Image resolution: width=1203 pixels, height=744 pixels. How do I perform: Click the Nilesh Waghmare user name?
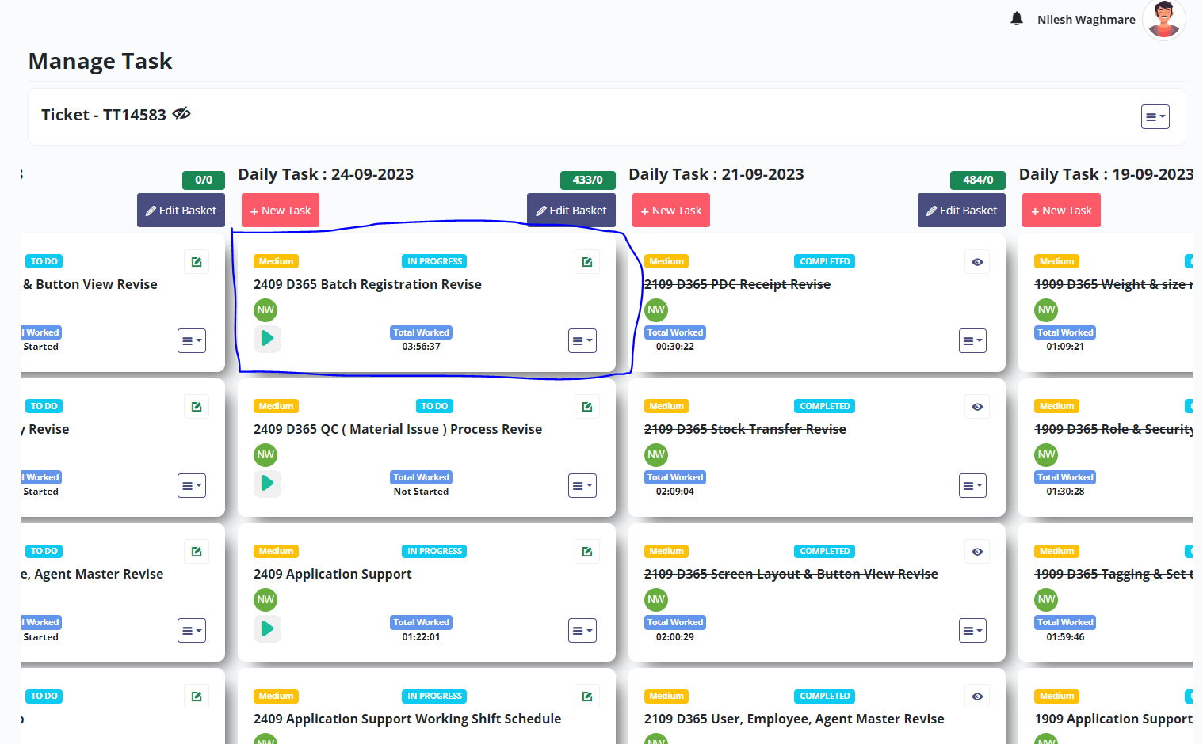pyautogui.click(x=1087, y=20)
